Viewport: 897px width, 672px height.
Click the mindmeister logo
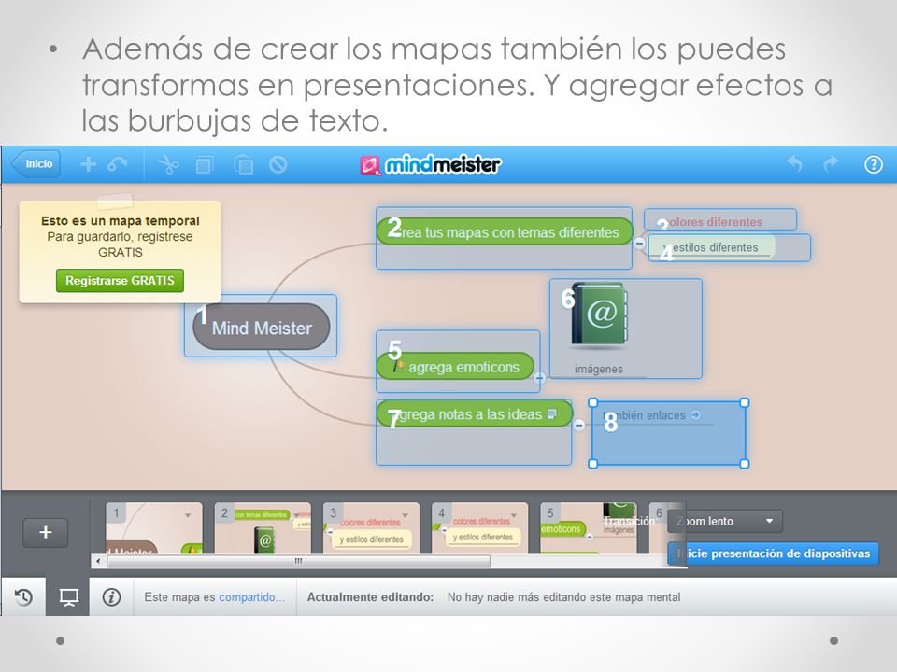point(430,164)
